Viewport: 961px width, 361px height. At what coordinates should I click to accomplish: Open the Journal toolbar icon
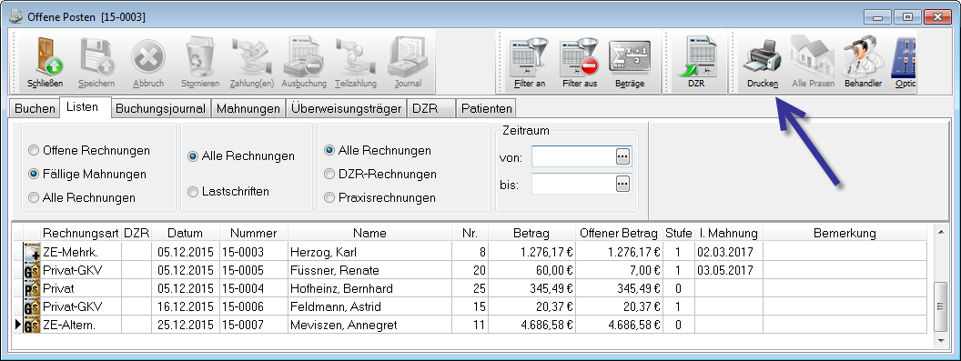pyautogui.click(x=408, y=57)
